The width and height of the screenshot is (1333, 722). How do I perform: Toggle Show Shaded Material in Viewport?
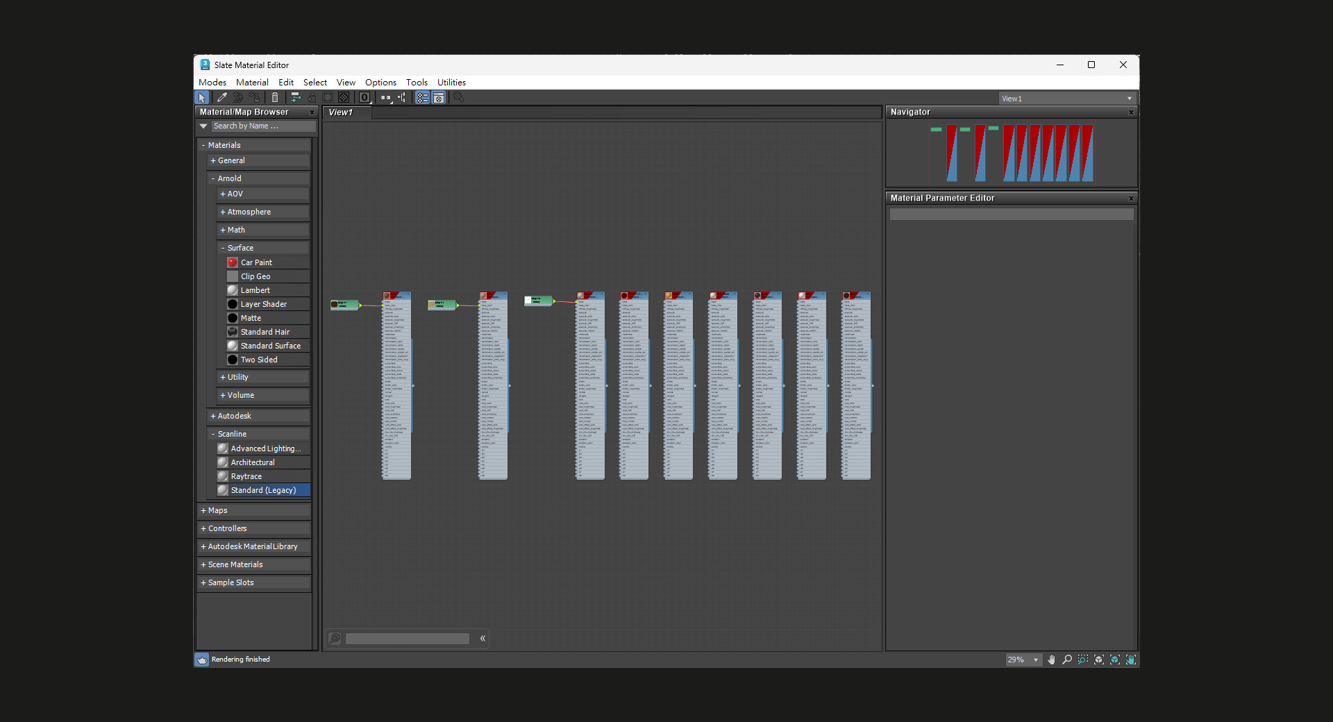pyautogui.click(x=328, y=98)
